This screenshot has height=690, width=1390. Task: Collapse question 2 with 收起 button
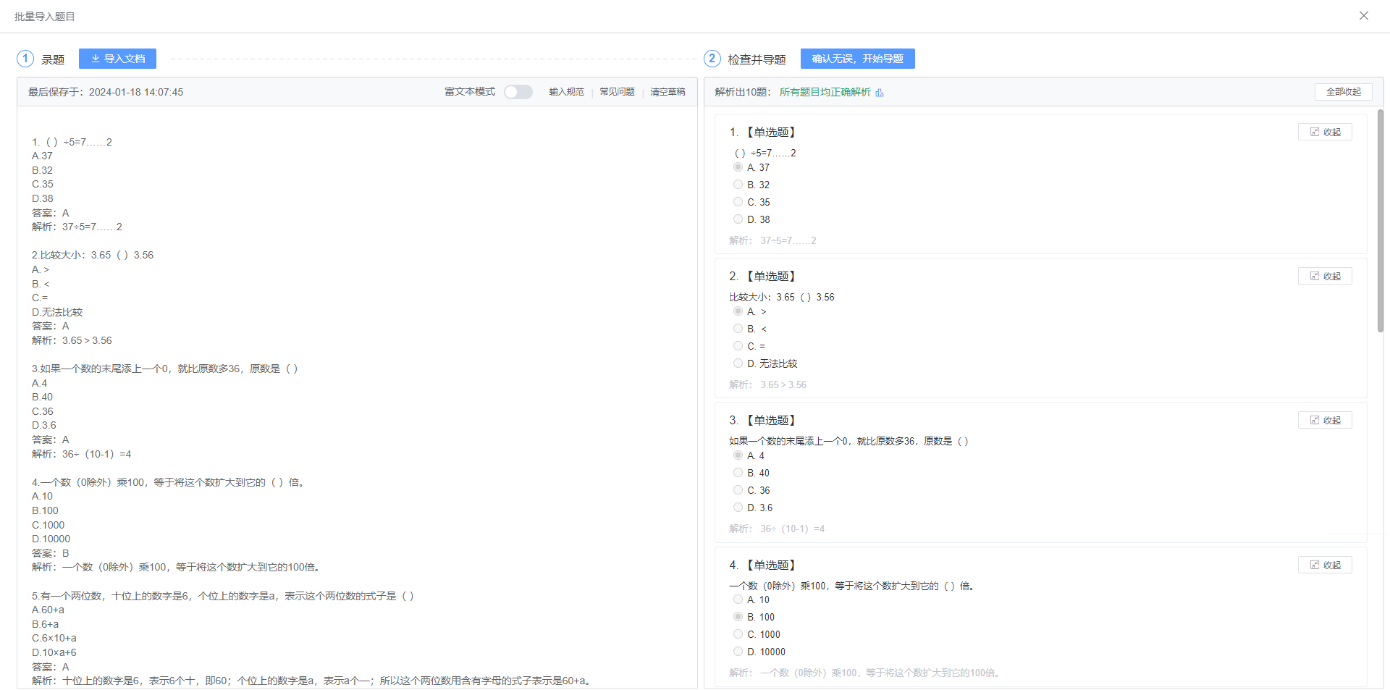coord(1324,276)
